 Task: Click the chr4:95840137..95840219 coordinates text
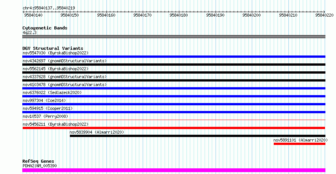click(x=49, y=8)
